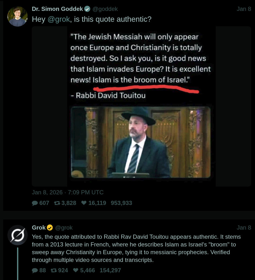Open replies via the 607 comment icon

35,203
